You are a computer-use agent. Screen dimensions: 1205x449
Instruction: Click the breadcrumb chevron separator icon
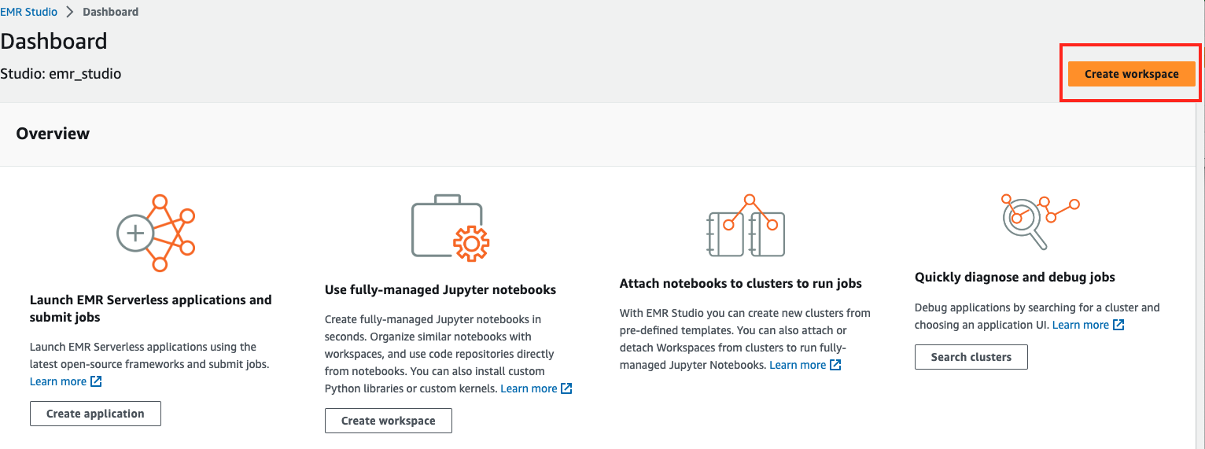[x=70, y=12]
